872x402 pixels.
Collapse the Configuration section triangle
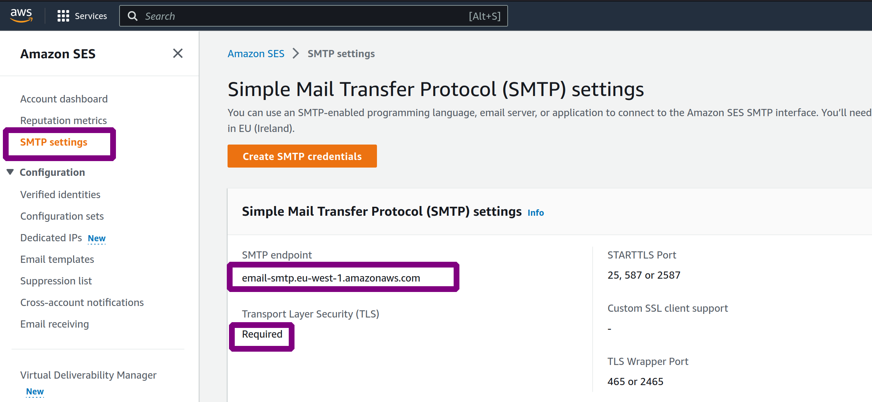pyautogui.click(x=10, y=172)
